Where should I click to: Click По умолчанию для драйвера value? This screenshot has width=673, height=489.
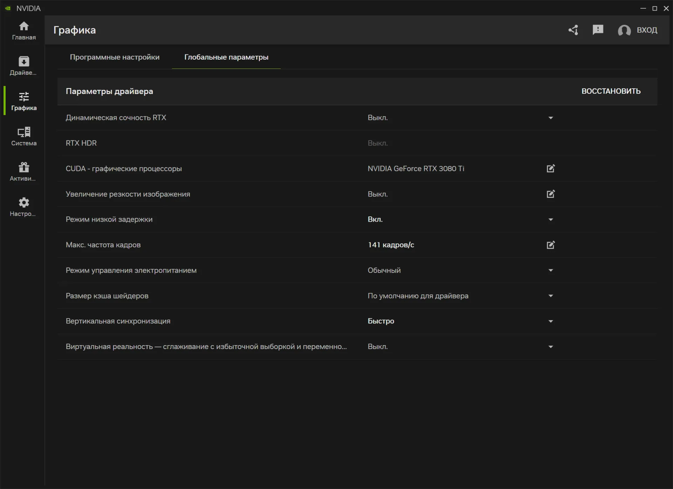(x=418, y=296)
